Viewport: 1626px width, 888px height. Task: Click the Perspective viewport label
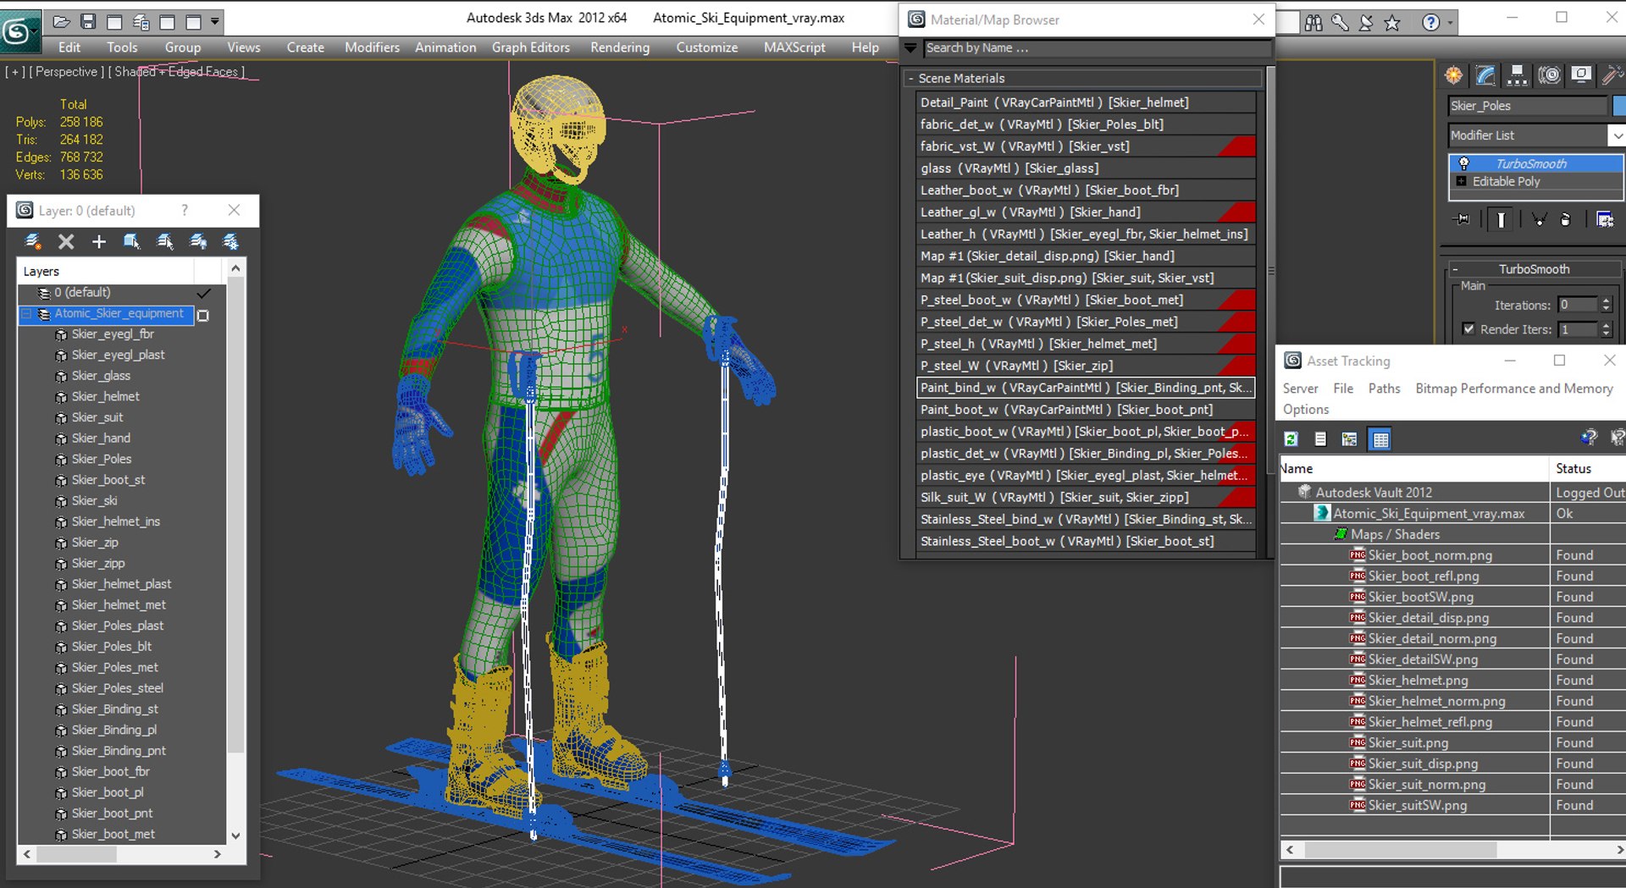[x=67, y=72]
